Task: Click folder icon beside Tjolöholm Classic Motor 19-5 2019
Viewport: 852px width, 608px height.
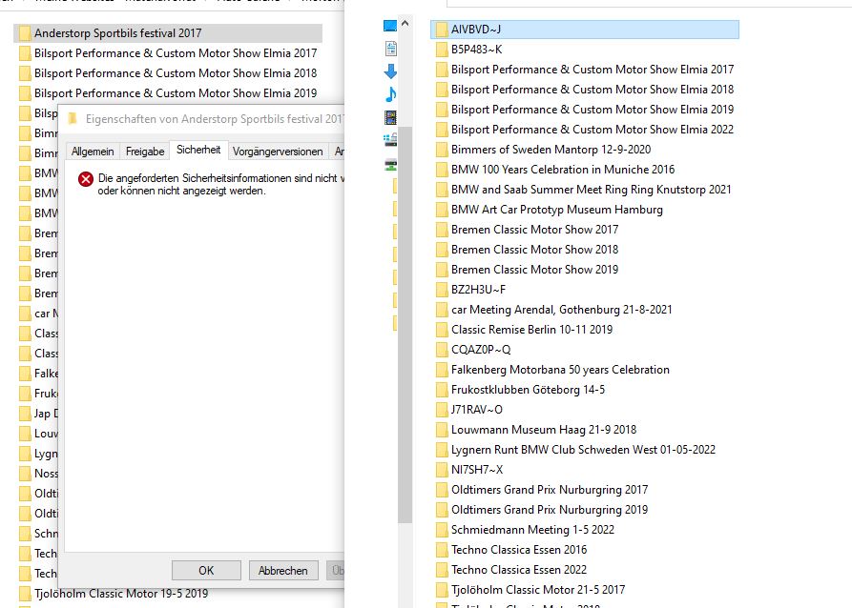Action: [x=25, y=594]
